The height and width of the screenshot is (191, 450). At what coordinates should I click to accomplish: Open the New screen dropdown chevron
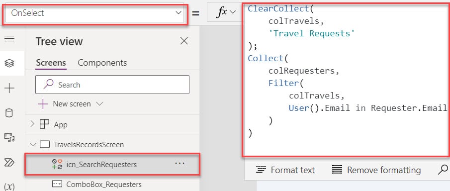click(99, 104)
